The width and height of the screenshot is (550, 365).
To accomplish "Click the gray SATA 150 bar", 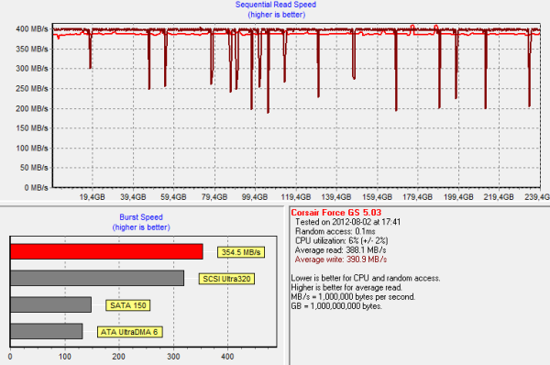I will click(x=50, y=304).
